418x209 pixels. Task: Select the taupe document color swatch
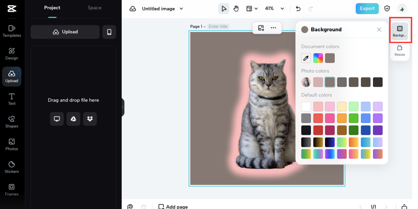pos(330,58)
